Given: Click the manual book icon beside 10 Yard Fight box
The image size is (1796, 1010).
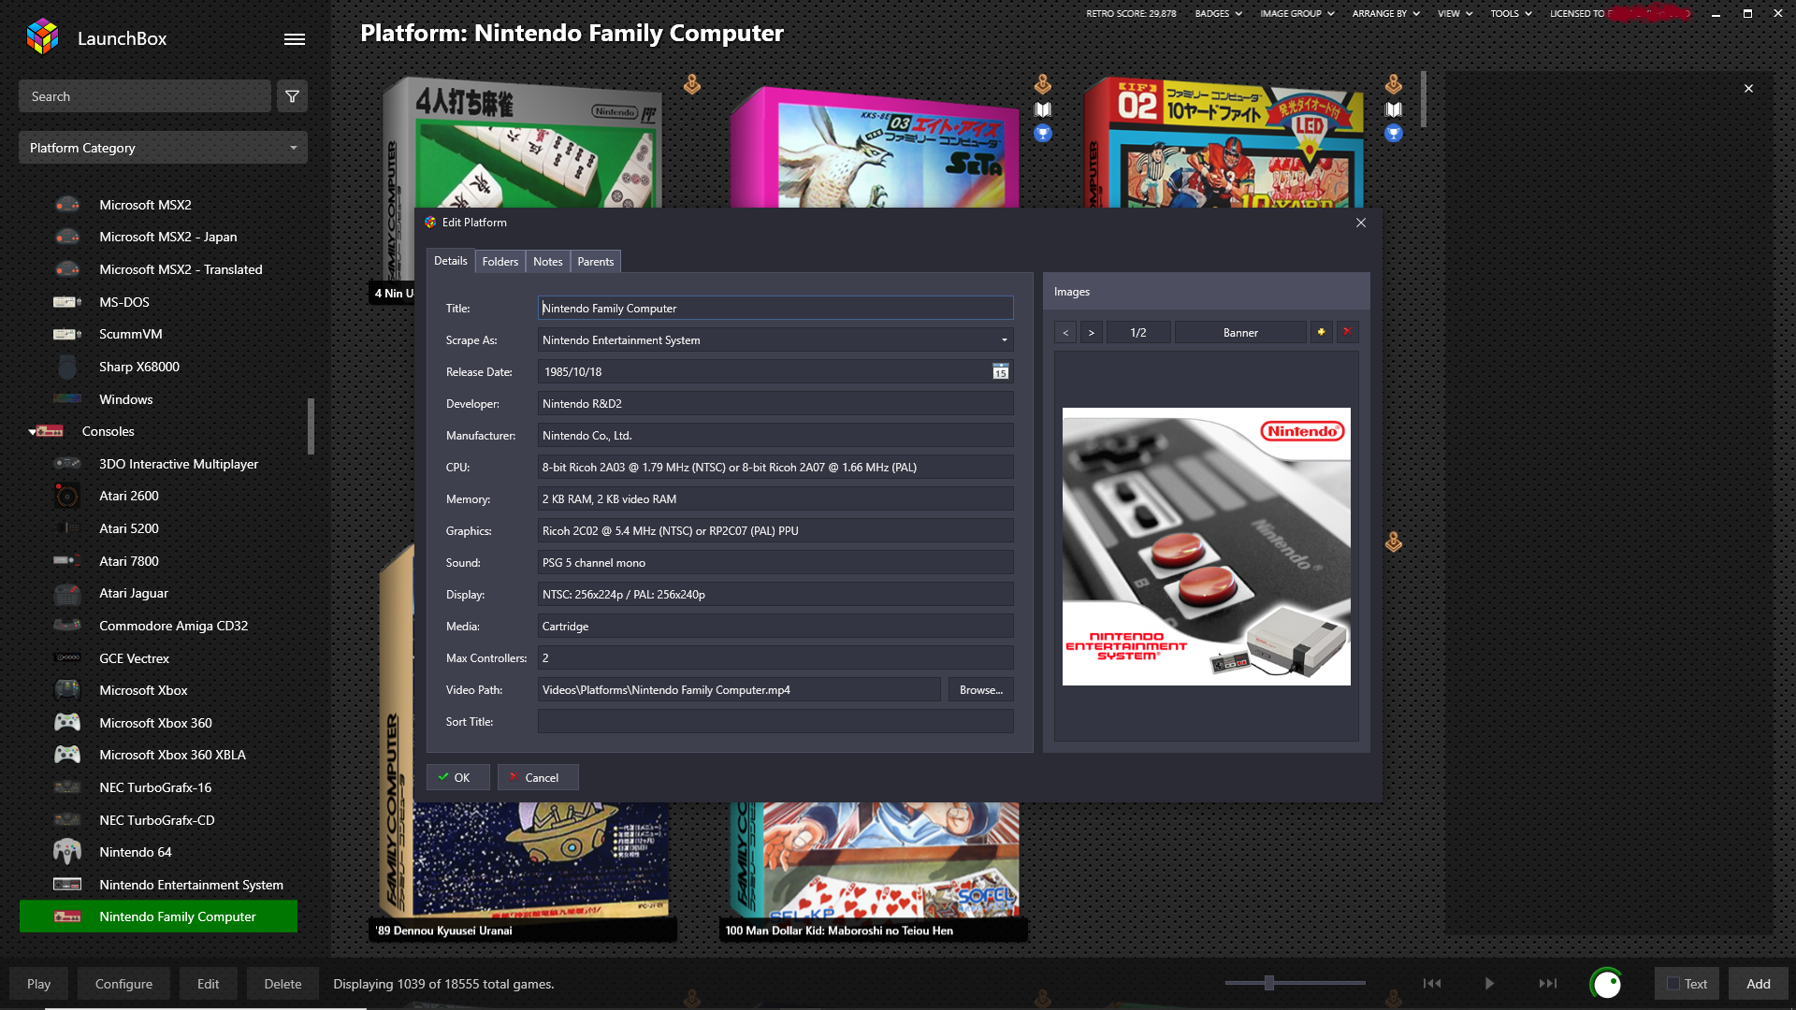Looking at the screenshot, I should tap(1394, 109).
